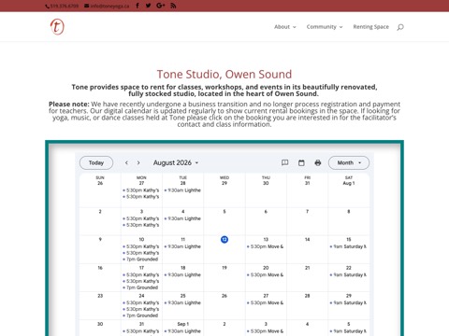This screenshot has height=336, width=449.
Task: Open the site search magnifier icon
Action: click(400, 27)
